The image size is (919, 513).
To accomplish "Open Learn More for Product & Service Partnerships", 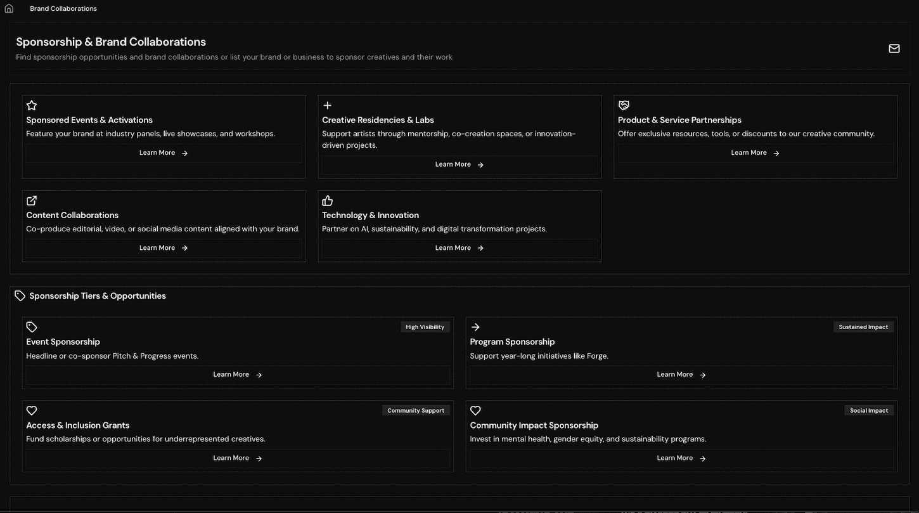I will (x=755, y=153).
